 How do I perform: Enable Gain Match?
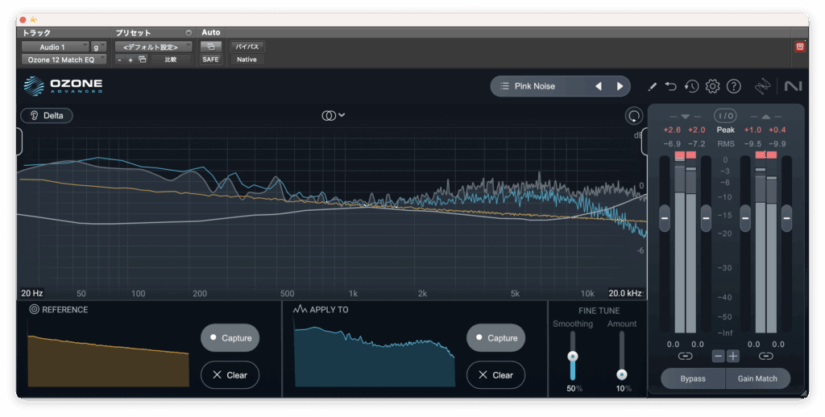pyautogui.click(x=757, y=378)
